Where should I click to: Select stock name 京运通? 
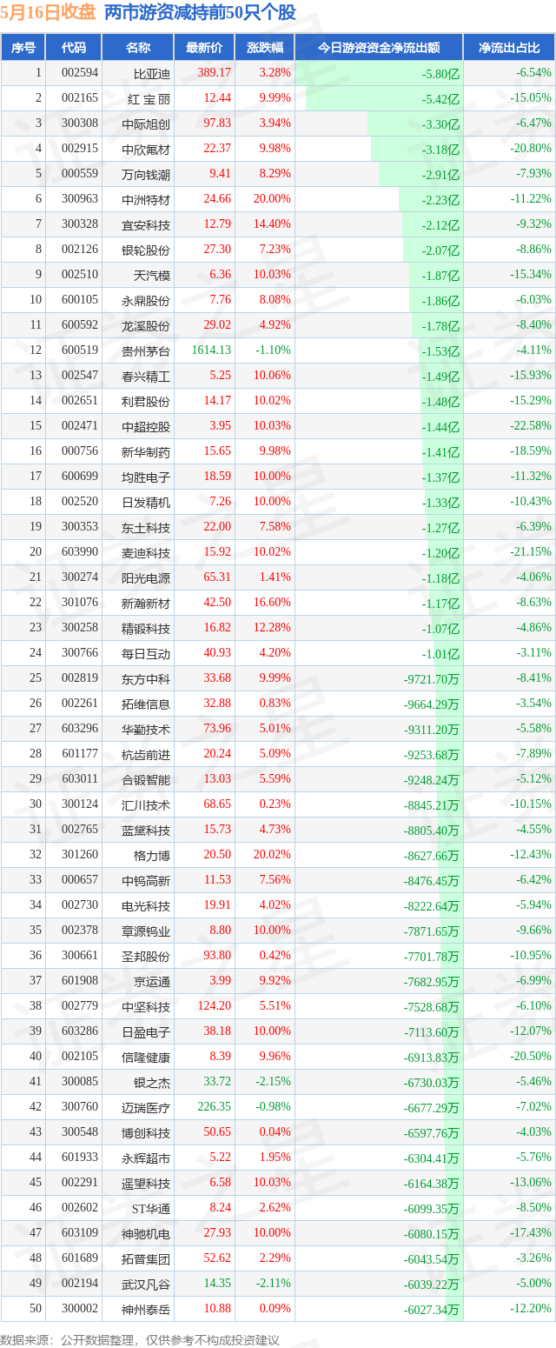[x=152, y=981]
